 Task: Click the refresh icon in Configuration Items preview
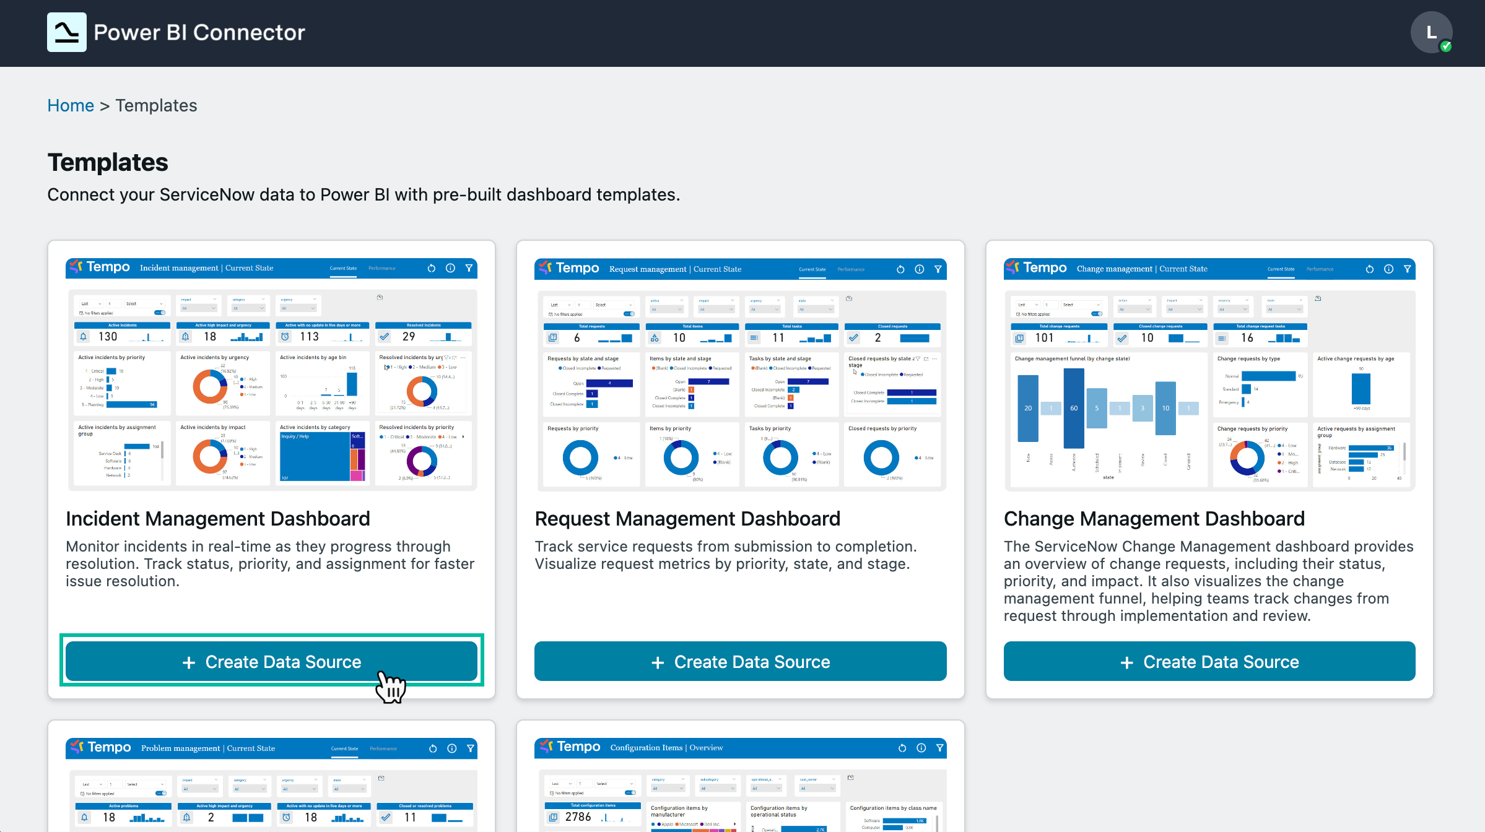[902, 748]
